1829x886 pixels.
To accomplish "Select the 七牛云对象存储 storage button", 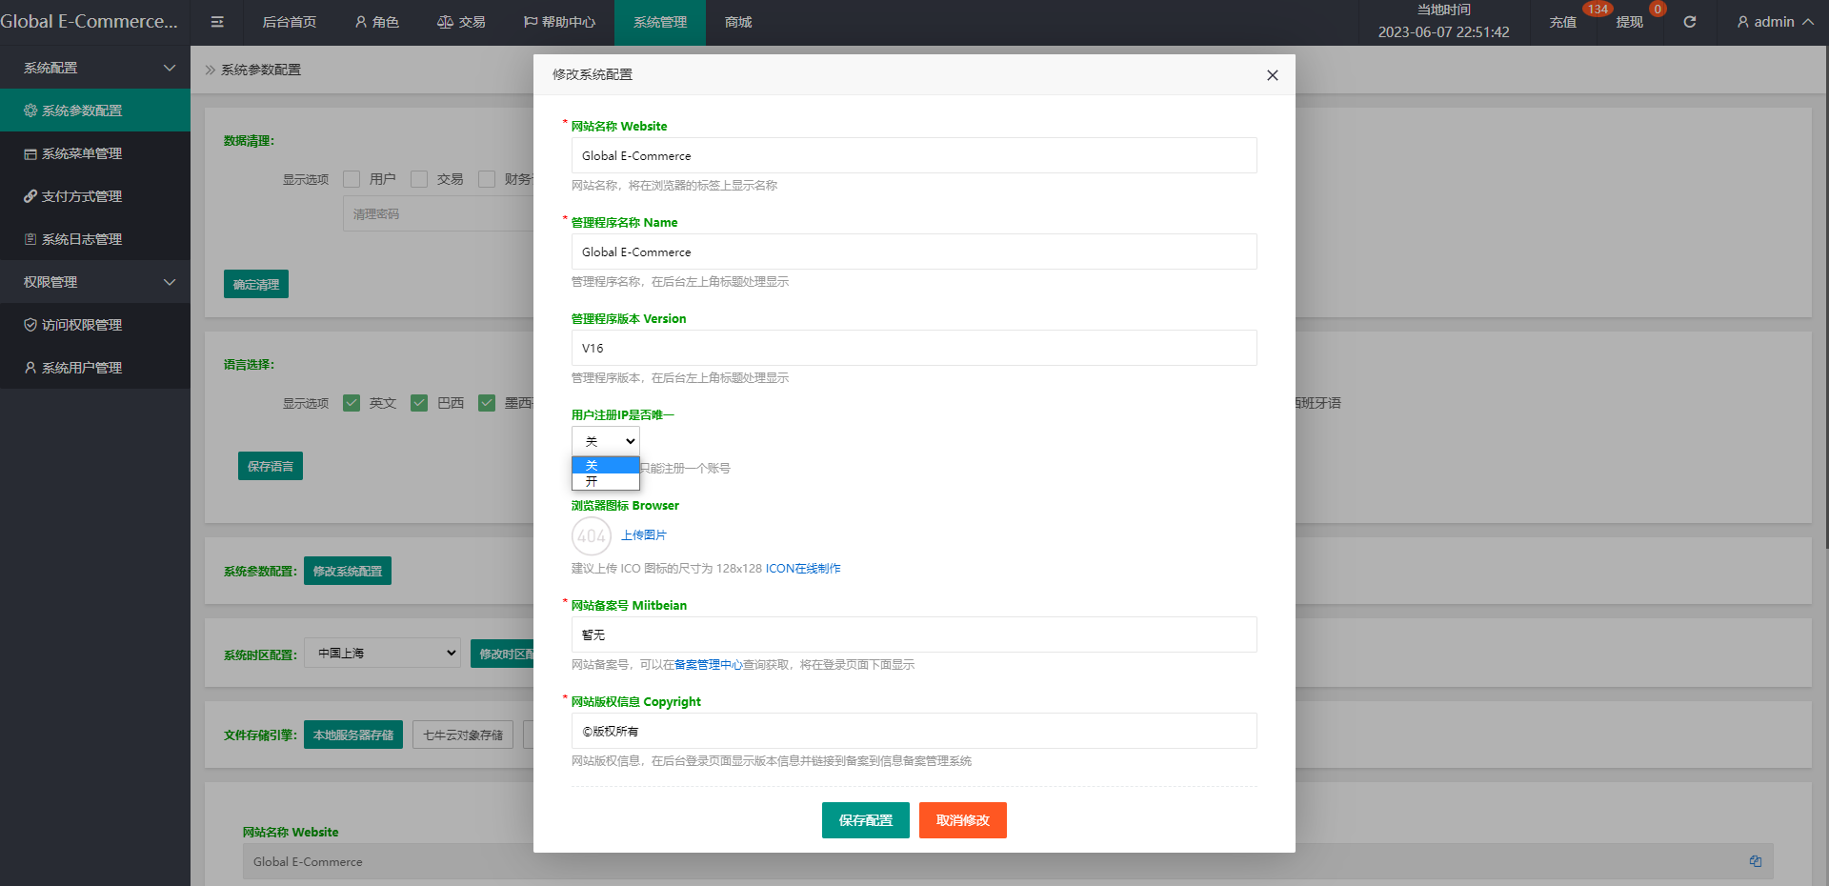I will [x=463, y=735].
